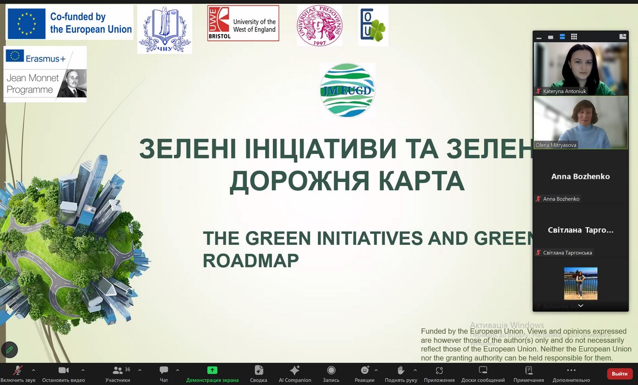Expand audio options arrow beside microphone
The height and width of the screenshot is (385, 638).
pos(34,370)
